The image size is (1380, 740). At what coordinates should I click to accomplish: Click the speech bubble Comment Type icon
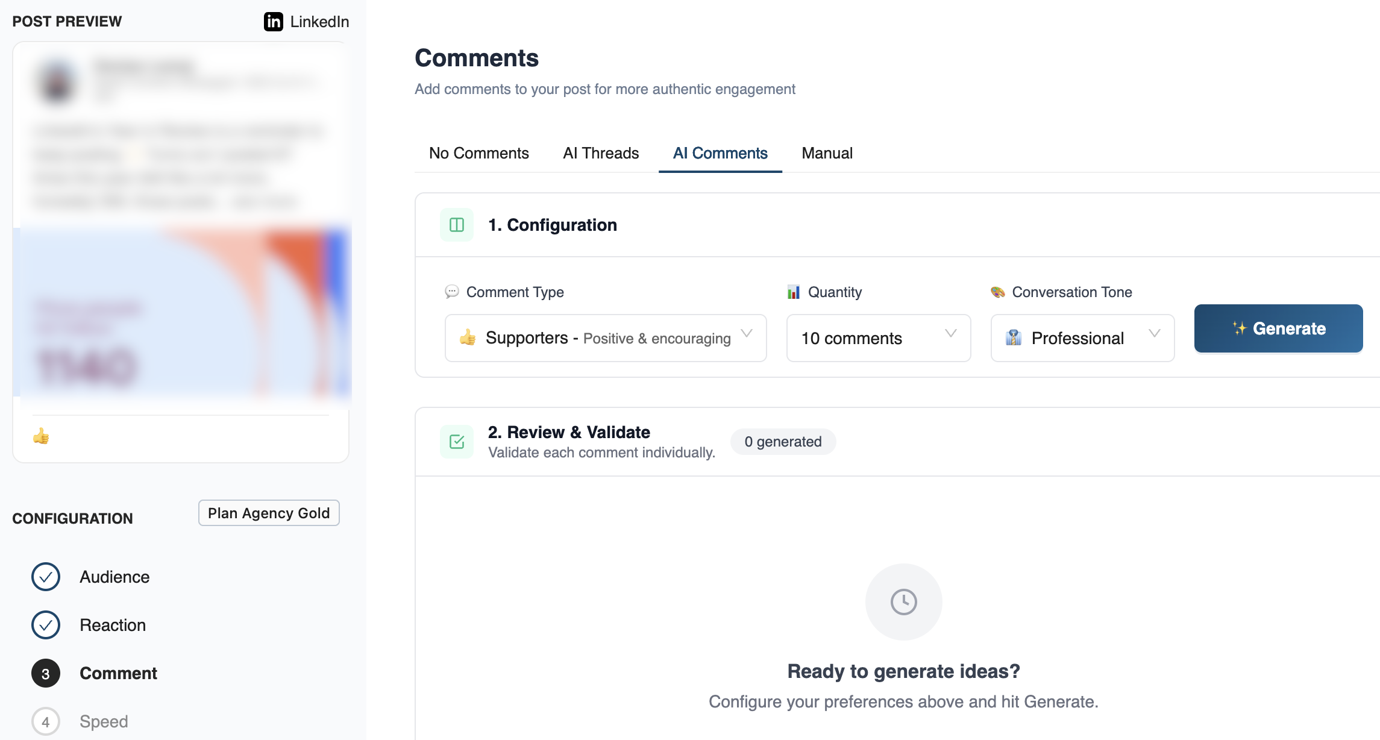tap(452, 292)
